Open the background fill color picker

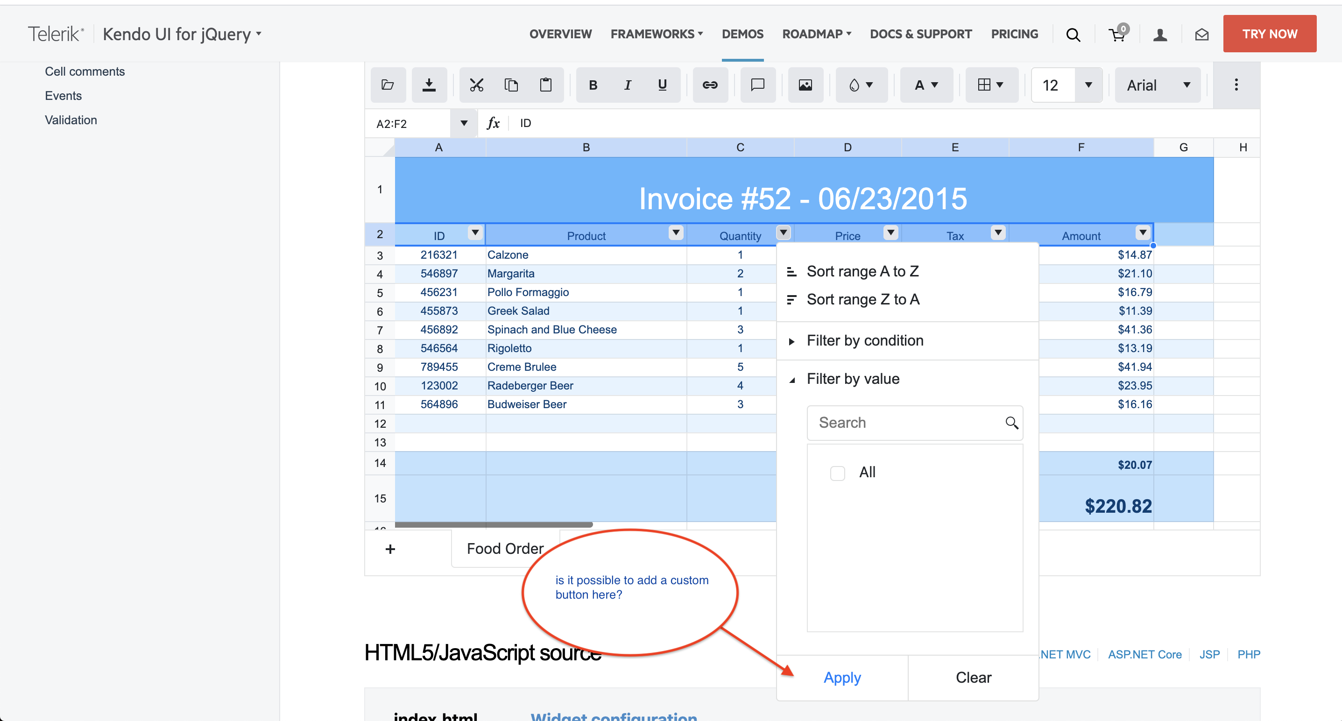click(861, 85)
